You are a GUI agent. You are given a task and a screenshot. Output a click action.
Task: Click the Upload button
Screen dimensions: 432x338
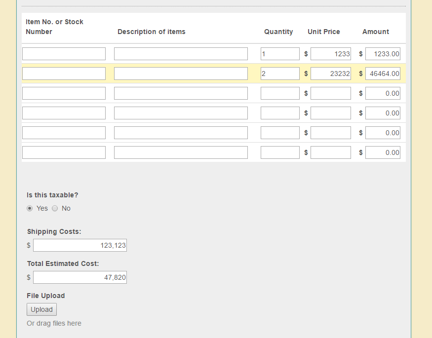[x=41, y=309]
